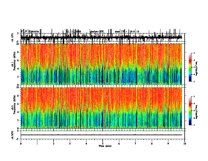Screen dimensions: 208x161
Task: Click the "station= ITK" header label
Action: pyautogui.click(x=97, y=32)
